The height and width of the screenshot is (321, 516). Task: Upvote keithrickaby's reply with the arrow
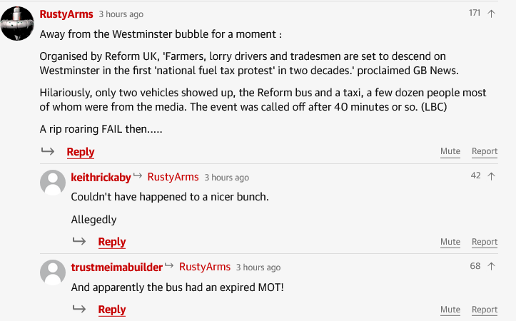(491, 176)
